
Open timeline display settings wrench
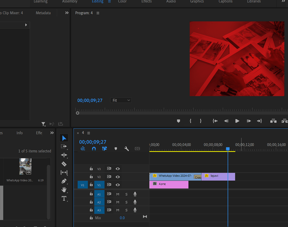point(127,149)
